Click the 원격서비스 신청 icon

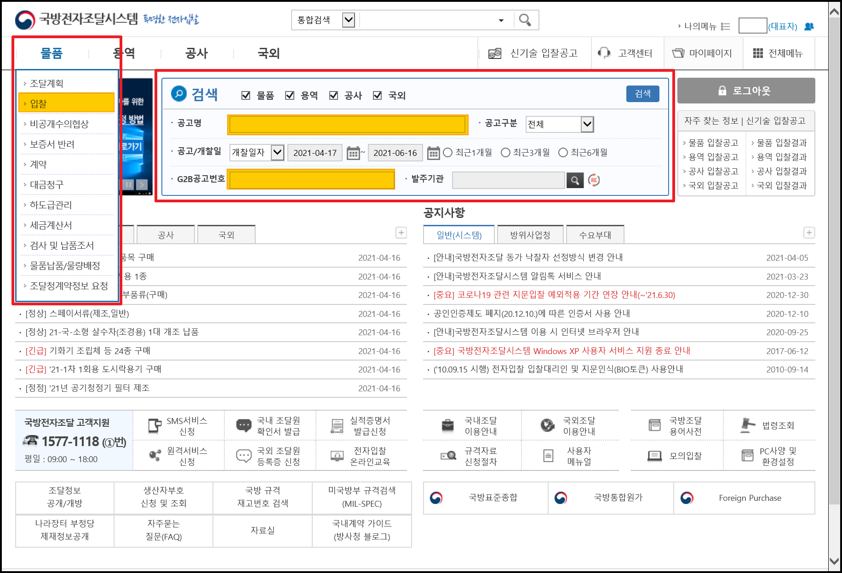(155, 456)
